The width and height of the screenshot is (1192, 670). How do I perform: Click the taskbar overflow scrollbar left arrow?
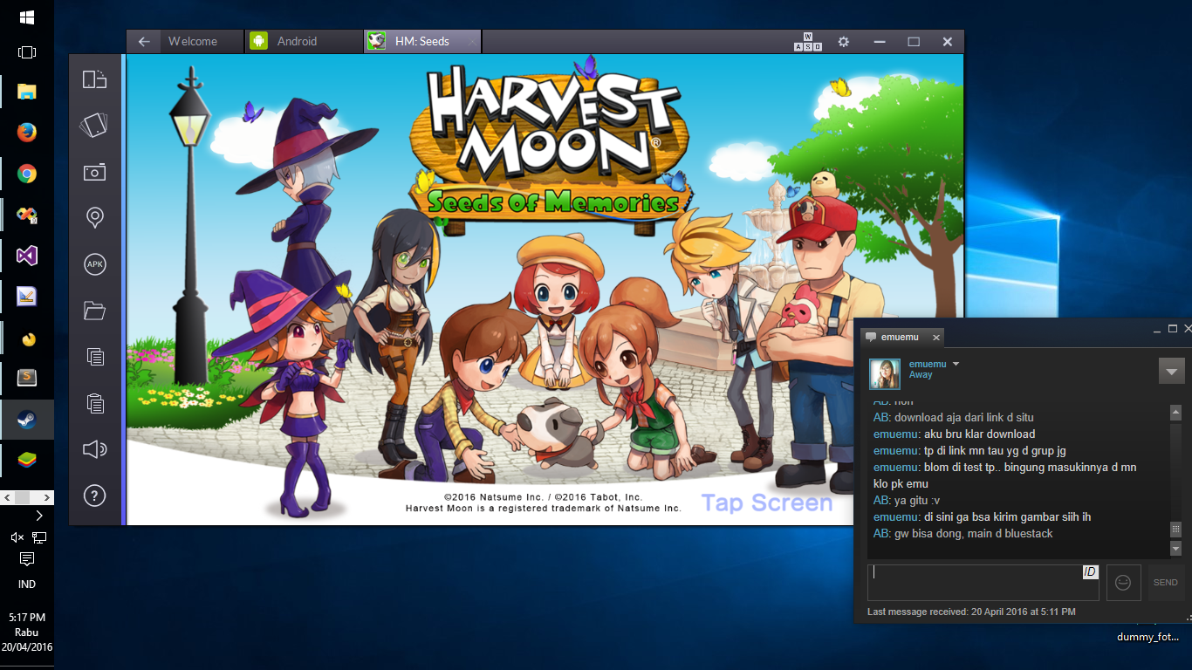pyautogui.click(x=5, y=498)
